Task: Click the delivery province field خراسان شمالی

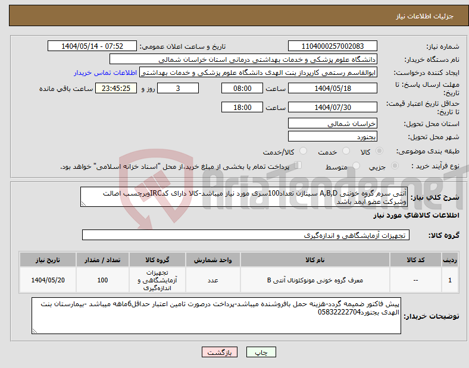Action: 332,123
